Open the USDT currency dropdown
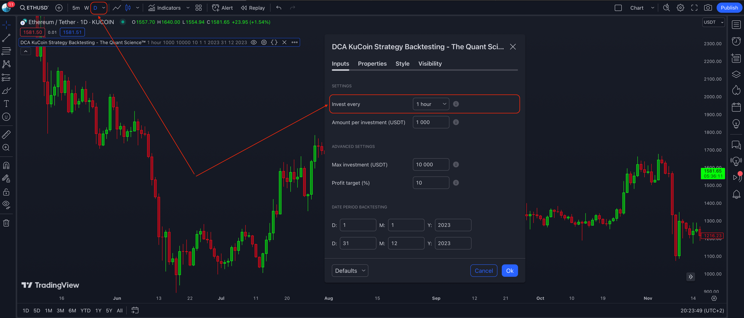The width and height of the screenshot is (744, 318). point(713,22)
